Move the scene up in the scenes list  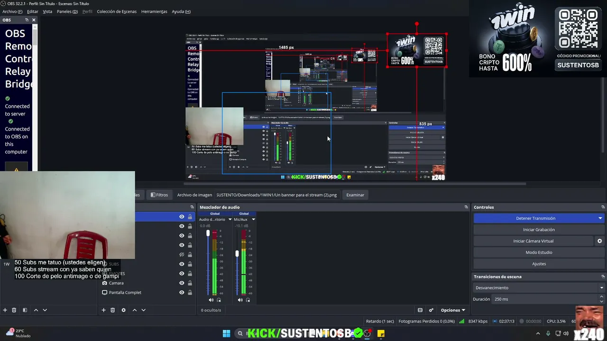pyautogui.click(x=36, y=310)
